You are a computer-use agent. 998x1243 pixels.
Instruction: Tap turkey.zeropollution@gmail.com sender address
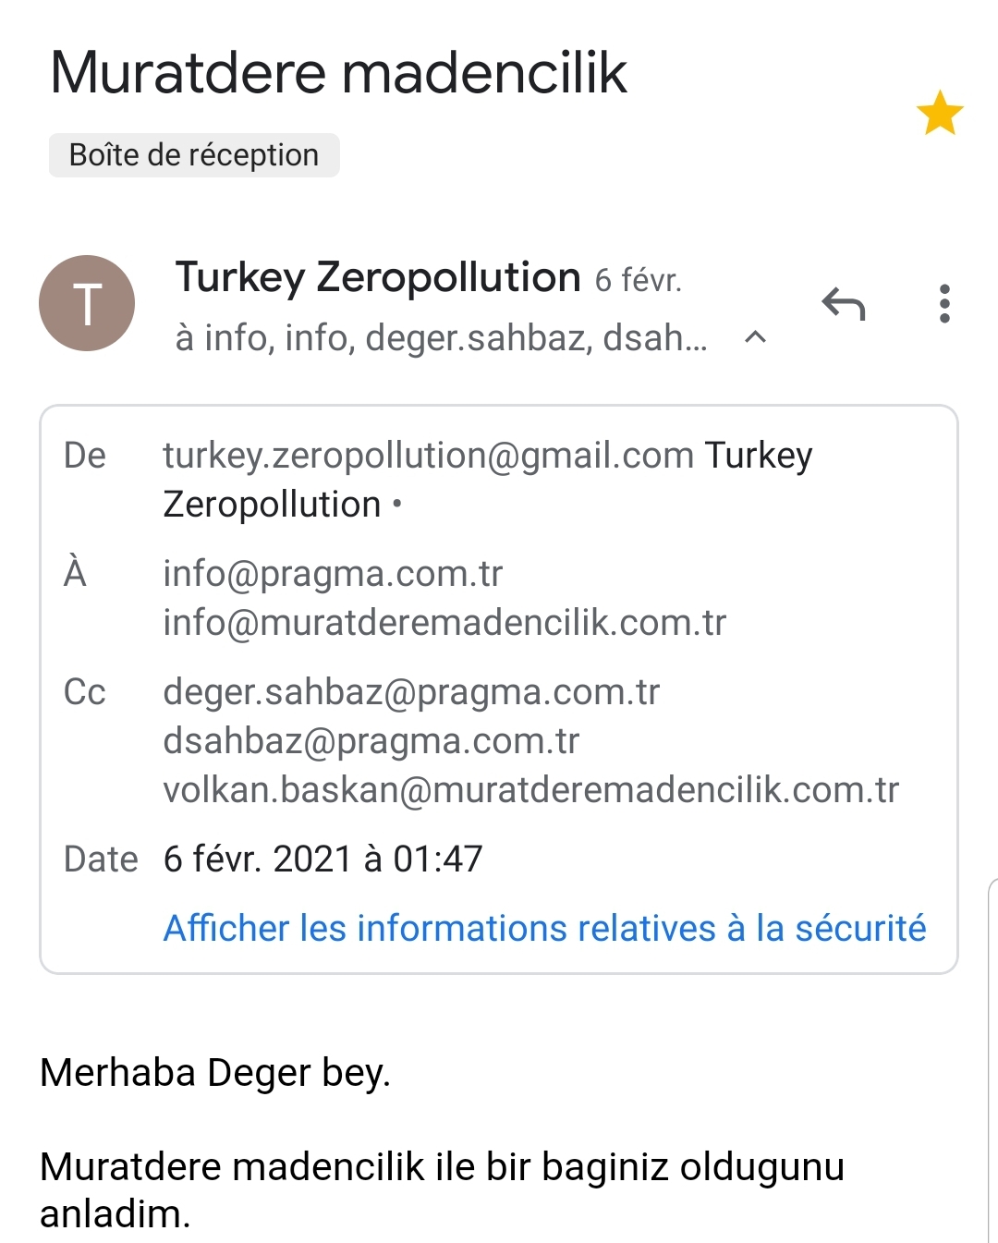point(429,456)
